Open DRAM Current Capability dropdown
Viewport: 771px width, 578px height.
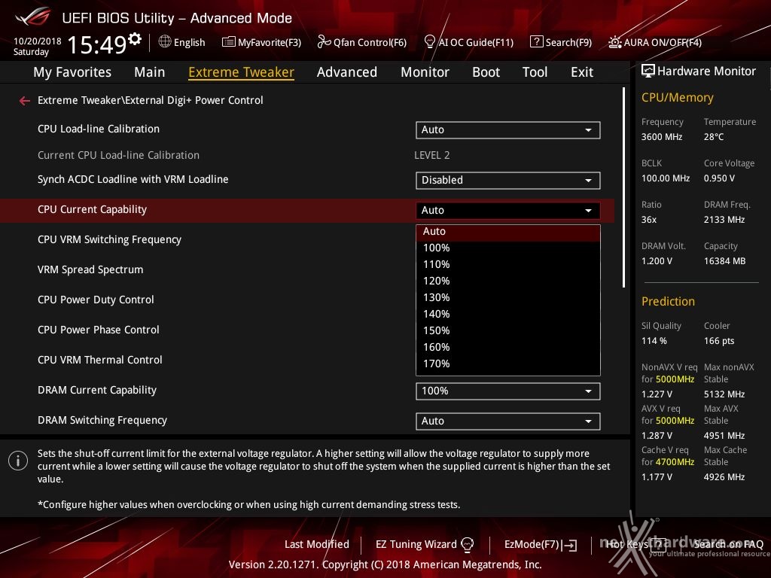508,391
